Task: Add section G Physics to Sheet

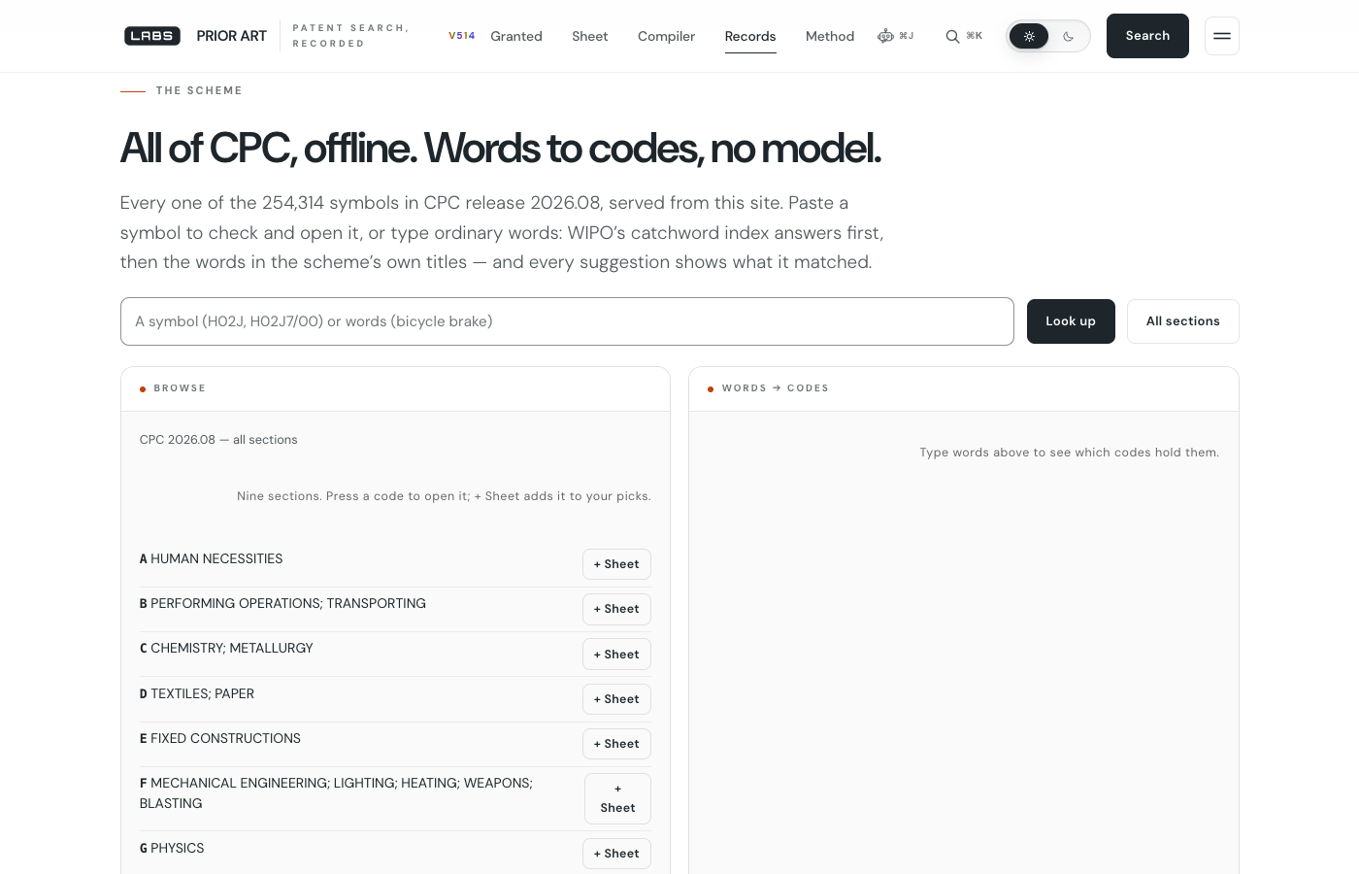Action: pyautogui.click(x=616, y=854)
